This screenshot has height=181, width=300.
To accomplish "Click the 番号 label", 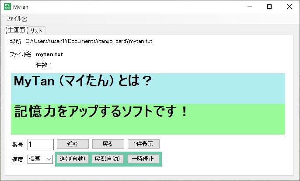I will pyautogui.click(x=17, y=145).
